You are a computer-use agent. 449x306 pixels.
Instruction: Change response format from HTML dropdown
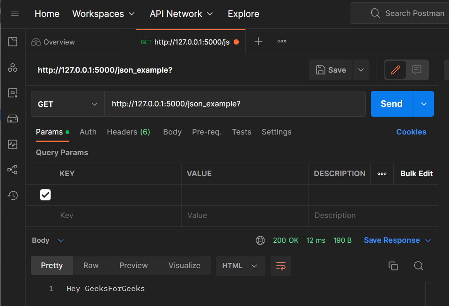[240, 266]
